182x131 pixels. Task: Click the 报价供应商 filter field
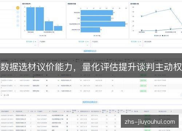[163, 45]
